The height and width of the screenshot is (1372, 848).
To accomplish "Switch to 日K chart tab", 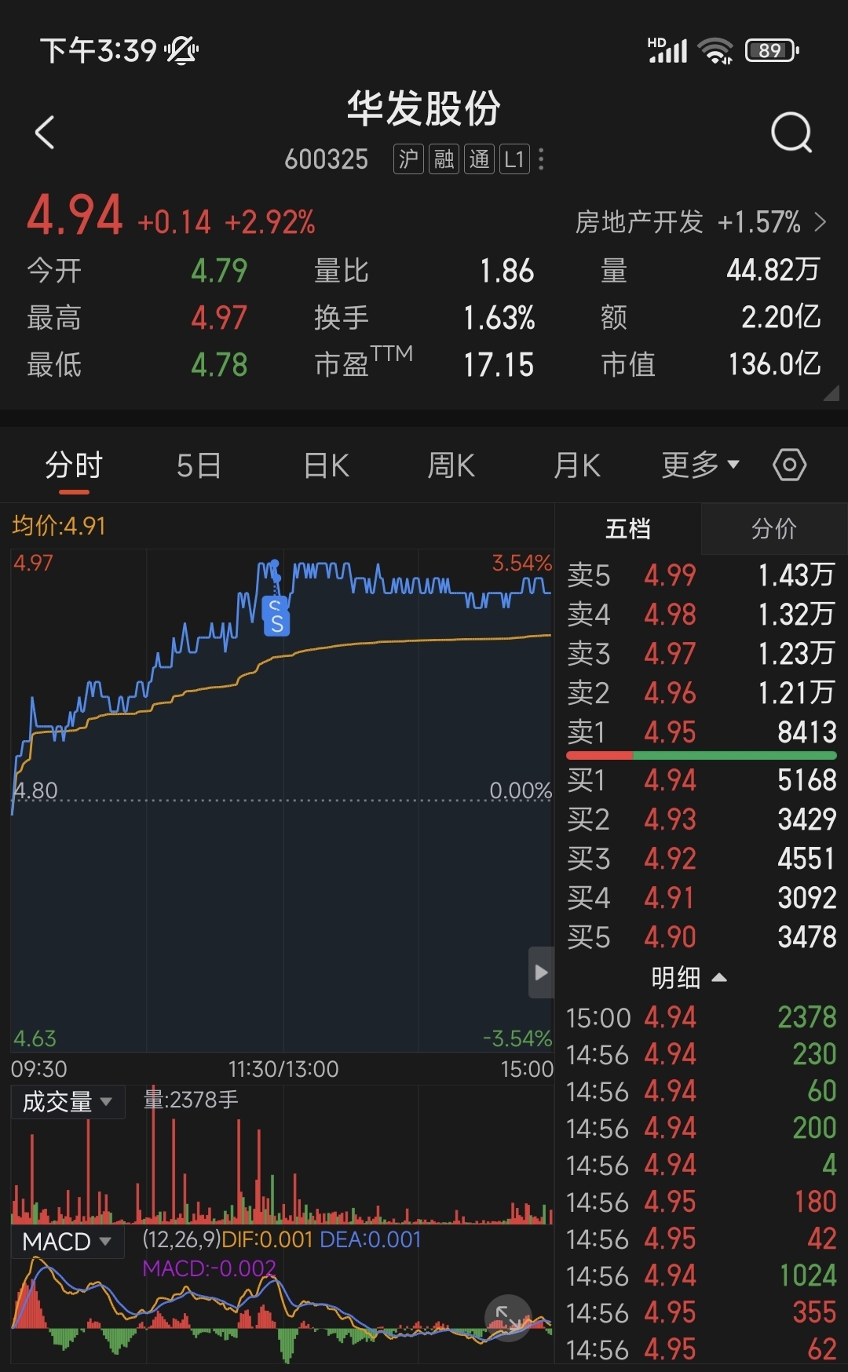I will (x=326, y=465).
